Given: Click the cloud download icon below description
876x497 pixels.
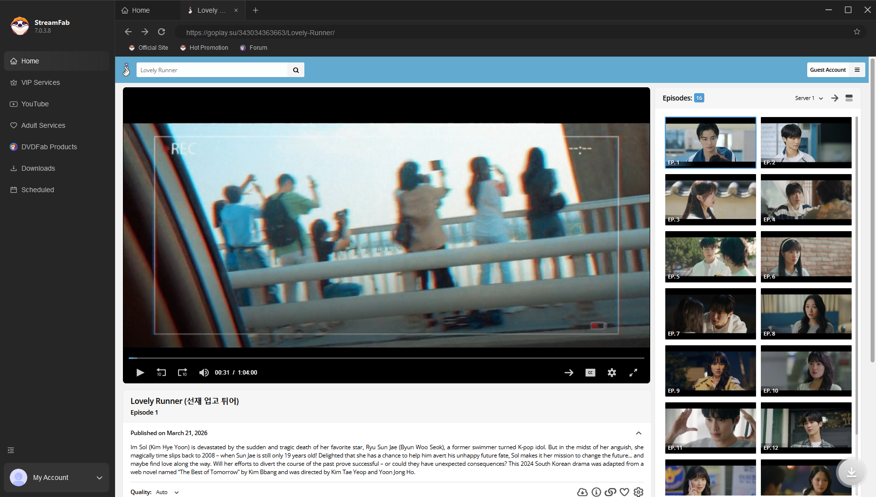Looking at the screenshot, I should coord(582,492).
